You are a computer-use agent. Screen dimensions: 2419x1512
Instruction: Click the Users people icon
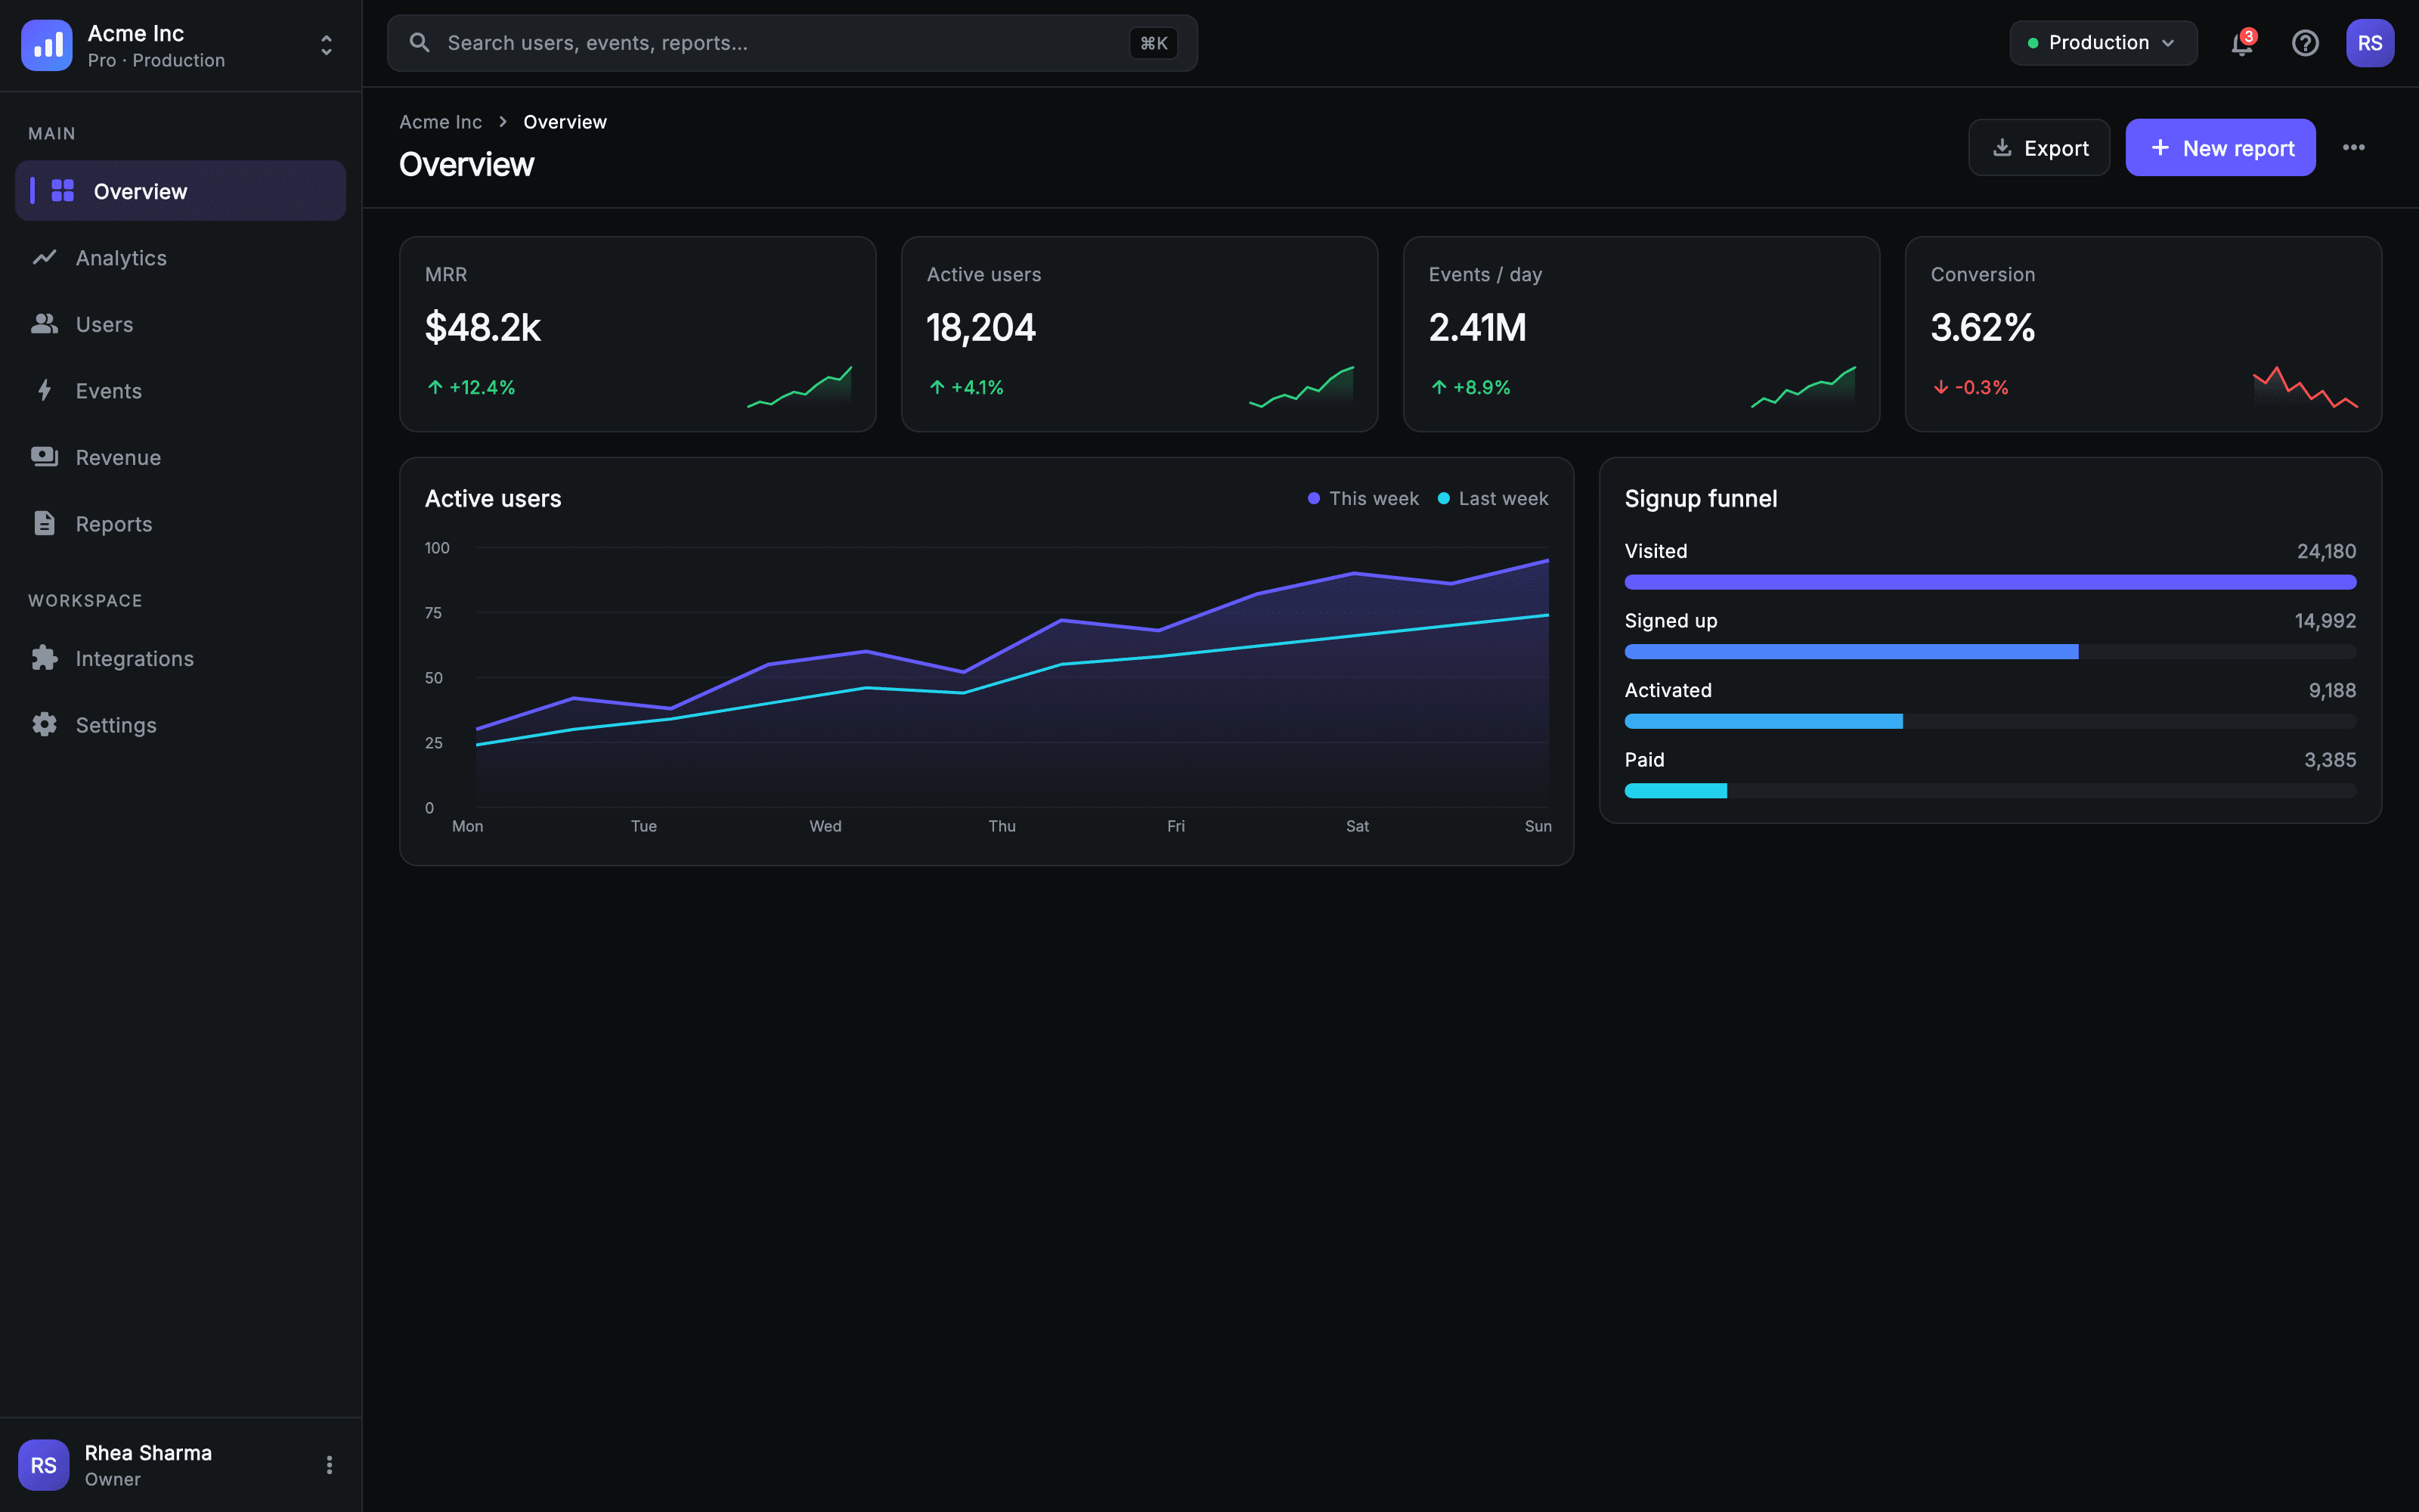click(44, 324)
